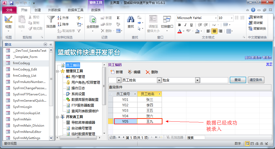The height and width of the screenshot is (149, 275).
Task: Open the 包含 operator dropdown
Action: point(197,80)
